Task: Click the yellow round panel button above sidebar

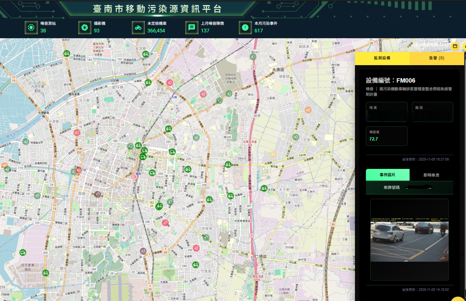Action: (455, 46)
